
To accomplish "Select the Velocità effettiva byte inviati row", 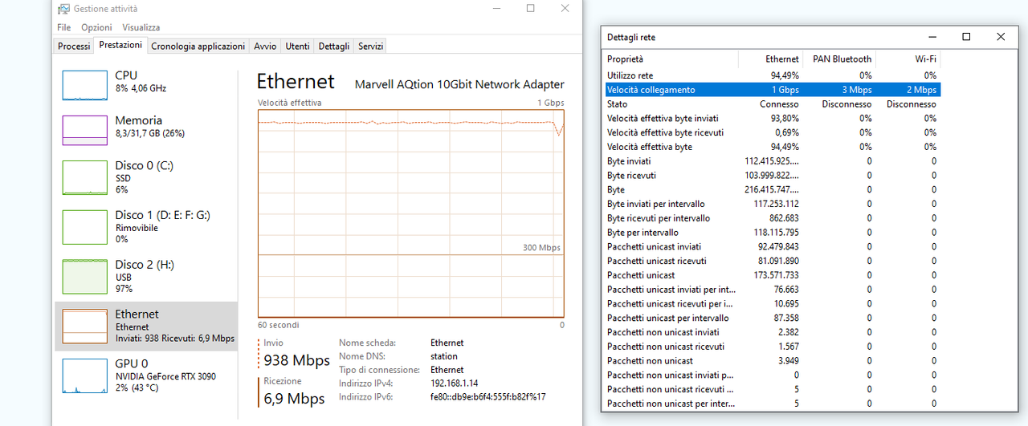I will (x=772, y=118).
